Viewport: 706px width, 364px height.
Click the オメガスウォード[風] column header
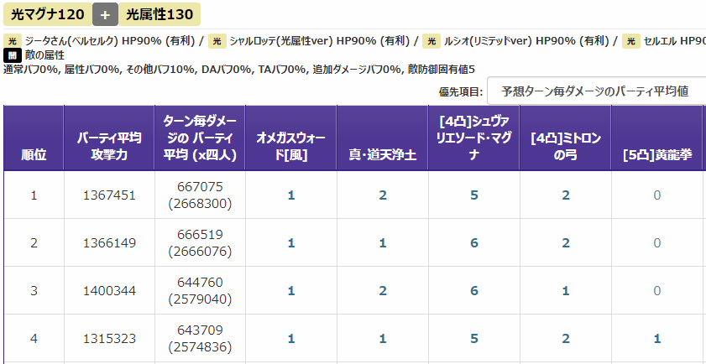tap(290, 138)
